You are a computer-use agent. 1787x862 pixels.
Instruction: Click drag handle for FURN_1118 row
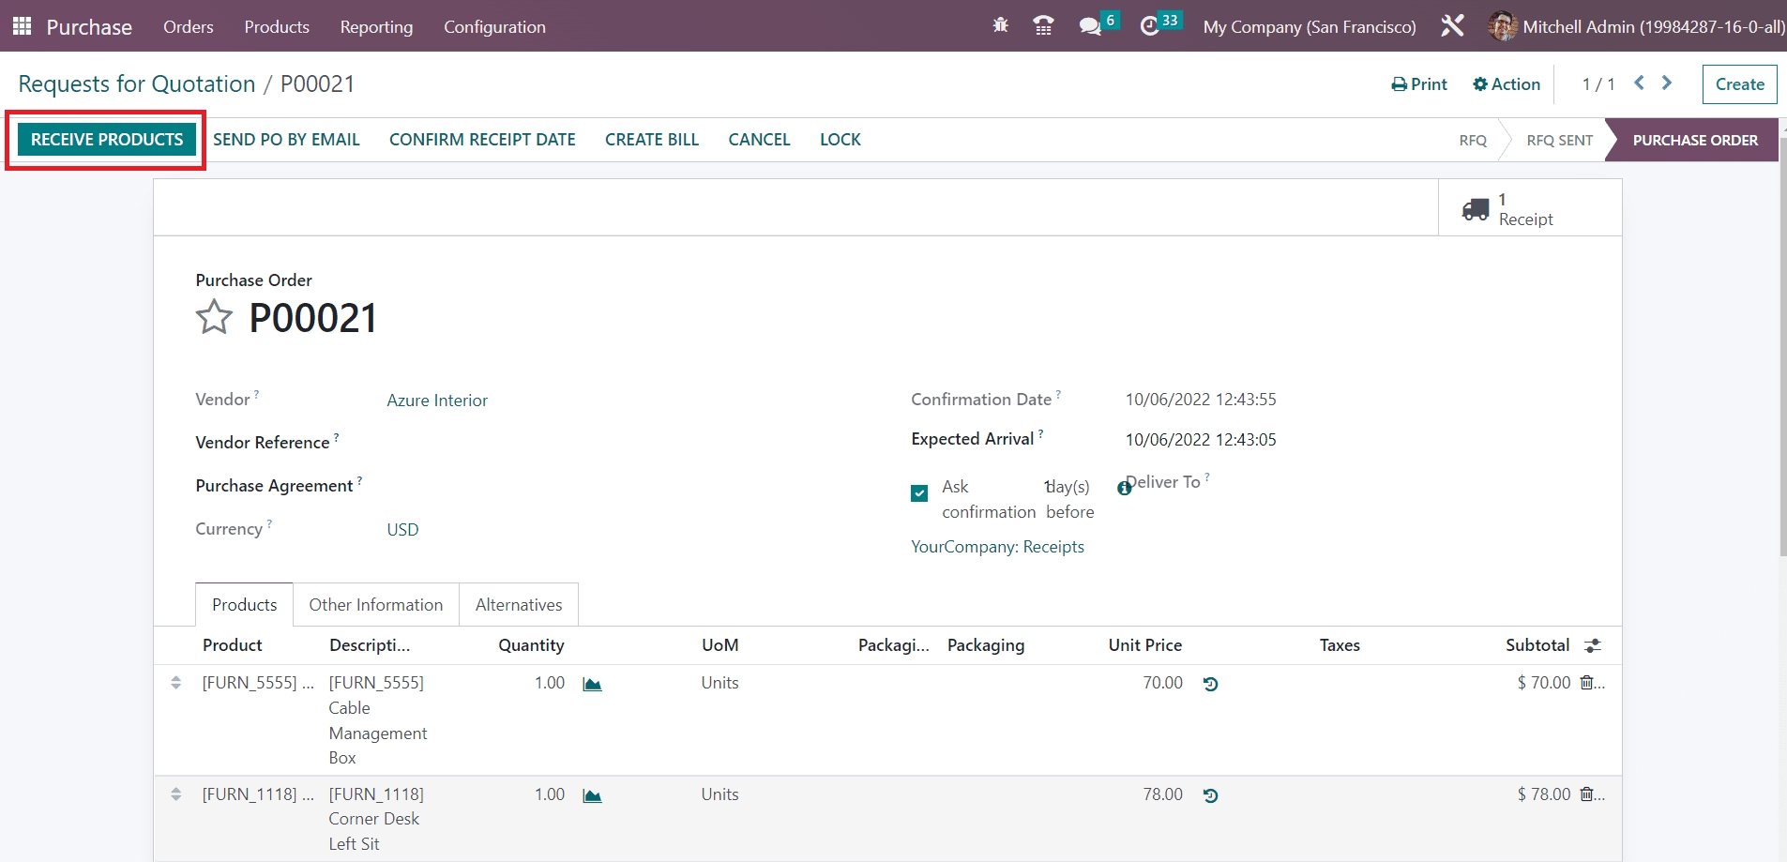(x=175, y=794)
